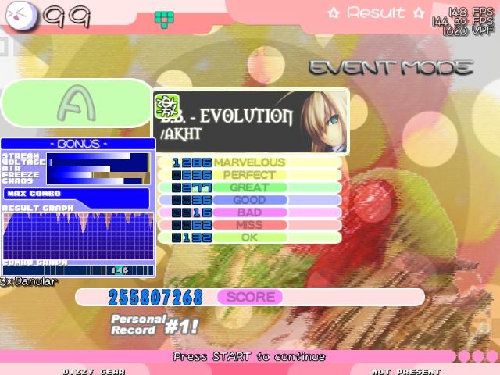
Task: Click the STREAM bonus bar
Action: [x=98, y=156]
